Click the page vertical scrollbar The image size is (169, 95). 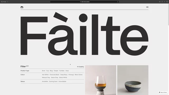pyautogui.click(x=168, y=15)
